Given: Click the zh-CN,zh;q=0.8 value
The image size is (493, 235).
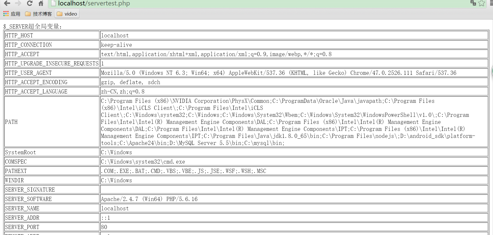Looking at the screenshot, I should click(123, 92).
